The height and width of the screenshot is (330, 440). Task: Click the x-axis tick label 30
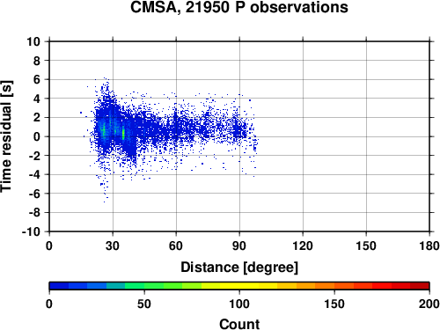pyautogui.click(x=113, y=246)
